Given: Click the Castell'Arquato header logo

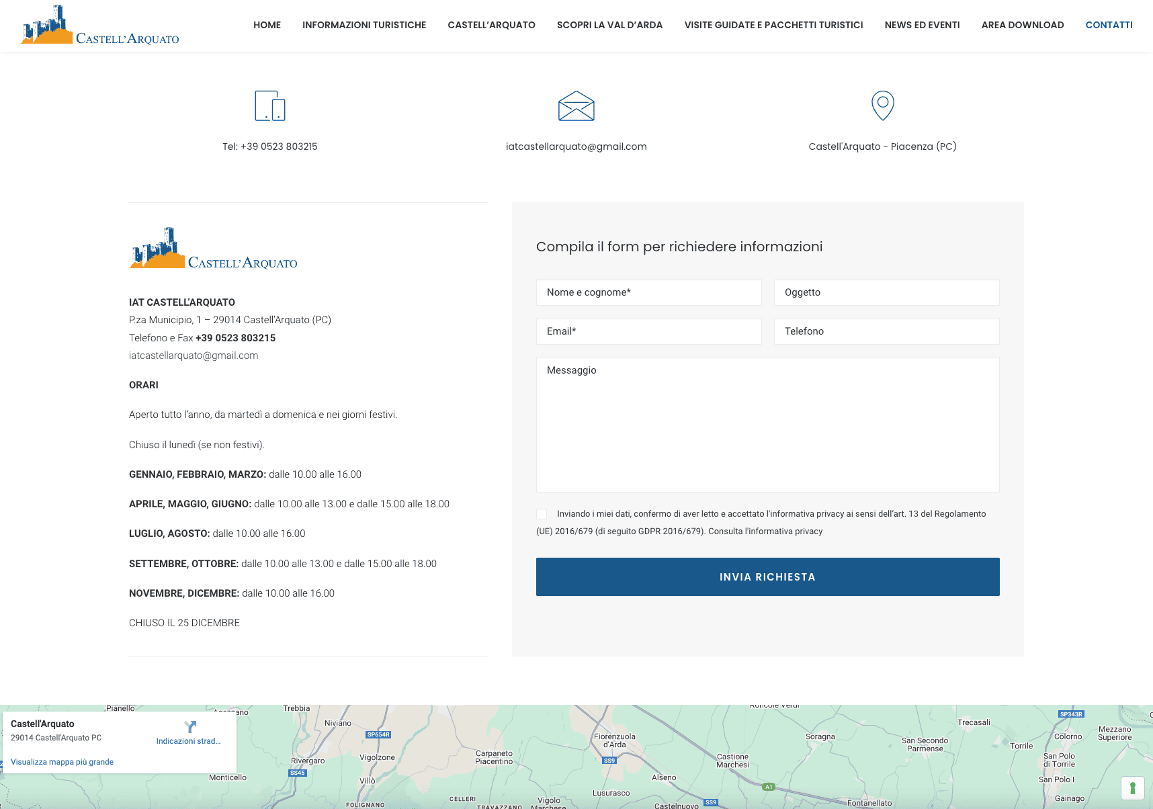Looking at the screenshot, I should pos(100,26).
